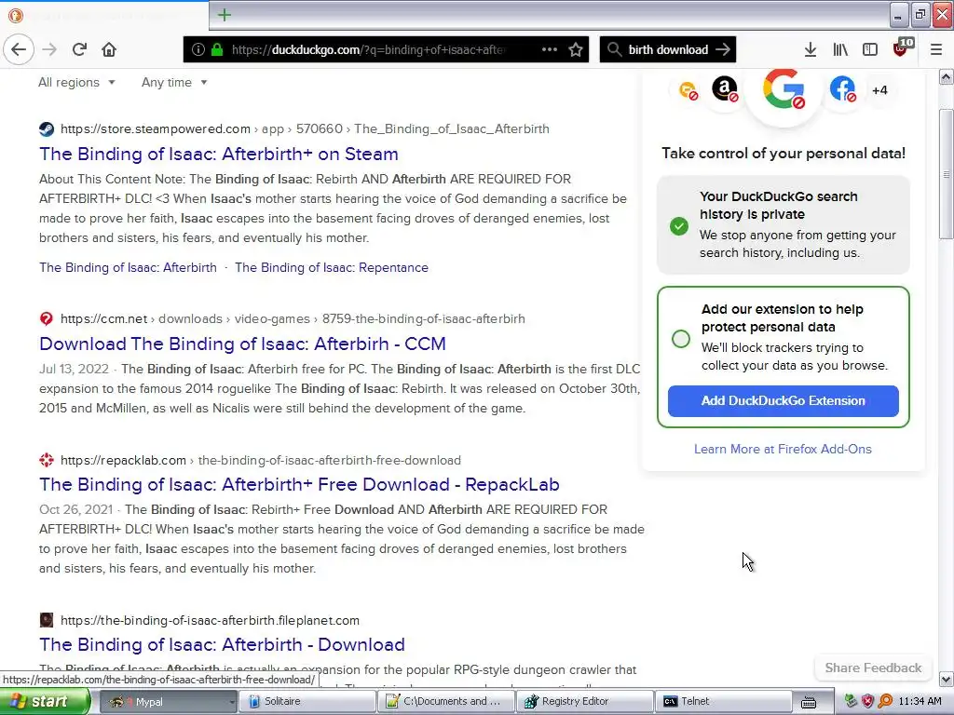Open the on-screen keyboard tray icon
This screenshot has width=954, height=715.
click(808, 702)
